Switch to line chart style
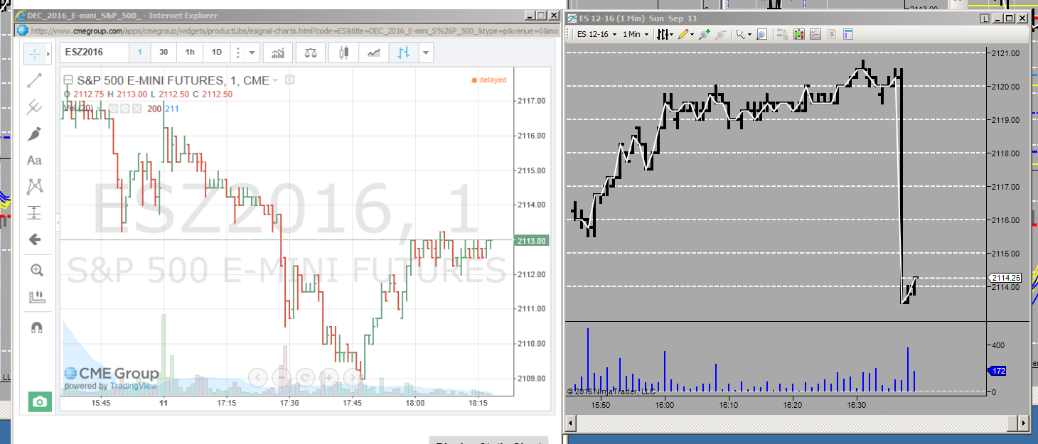This screenshot has width=1038, height=444. coord(374,53)
